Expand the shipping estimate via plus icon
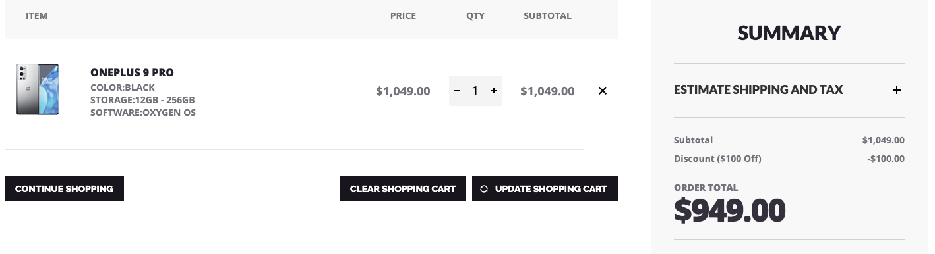This screenshot has height=254, width=935. click(897, 90)
